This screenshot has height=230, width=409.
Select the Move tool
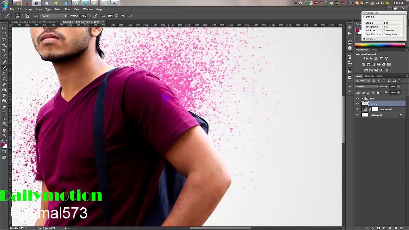(x=4, y=28)
